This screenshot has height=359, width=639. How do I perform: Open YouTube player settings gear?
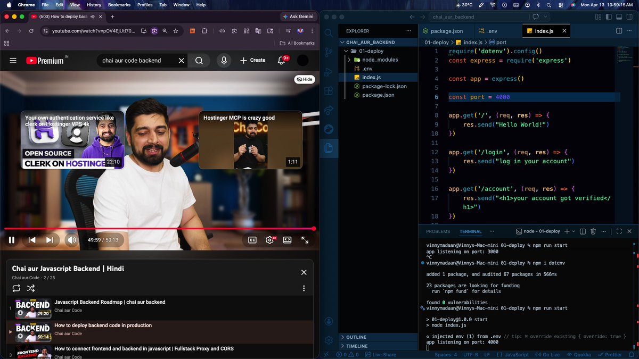tap(270, 240)
